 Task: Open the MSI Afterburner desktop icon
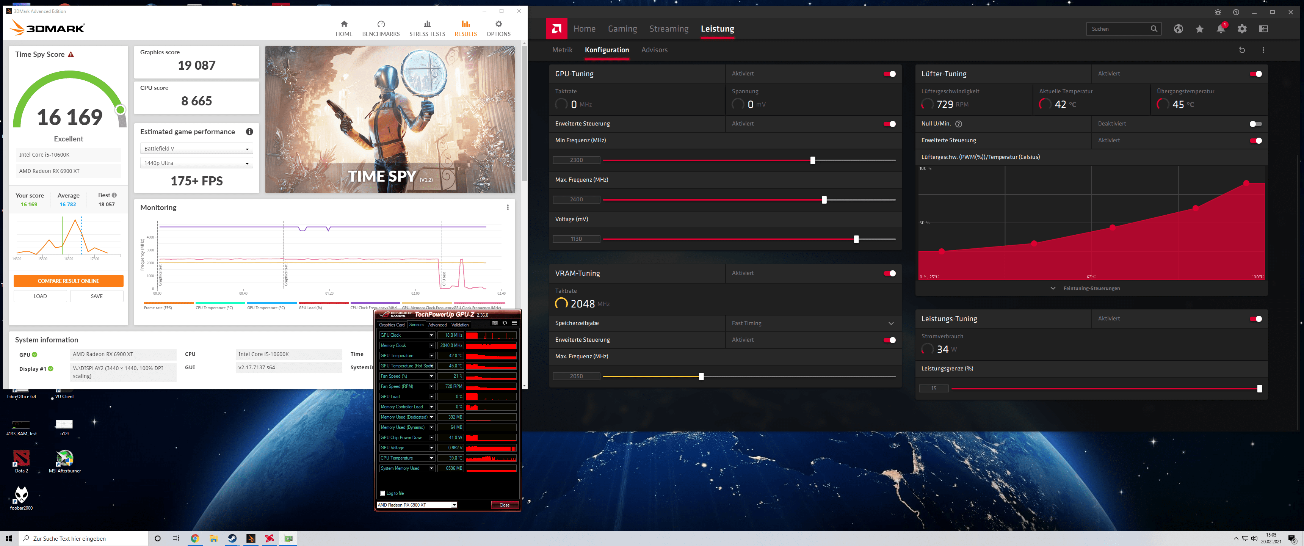point(64,461)
